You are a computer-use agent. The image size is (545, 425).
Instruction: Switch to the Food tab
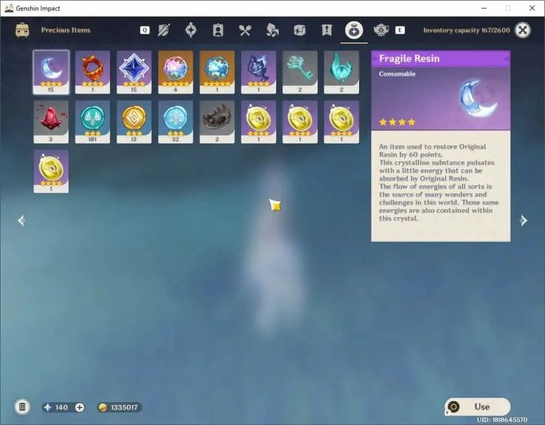coord(245,31)
